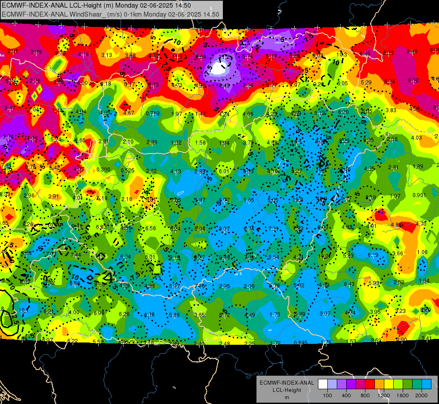Click the wind shear value '0.719'
The width and height of the screenshot is (439, 404).
(152, 114)
